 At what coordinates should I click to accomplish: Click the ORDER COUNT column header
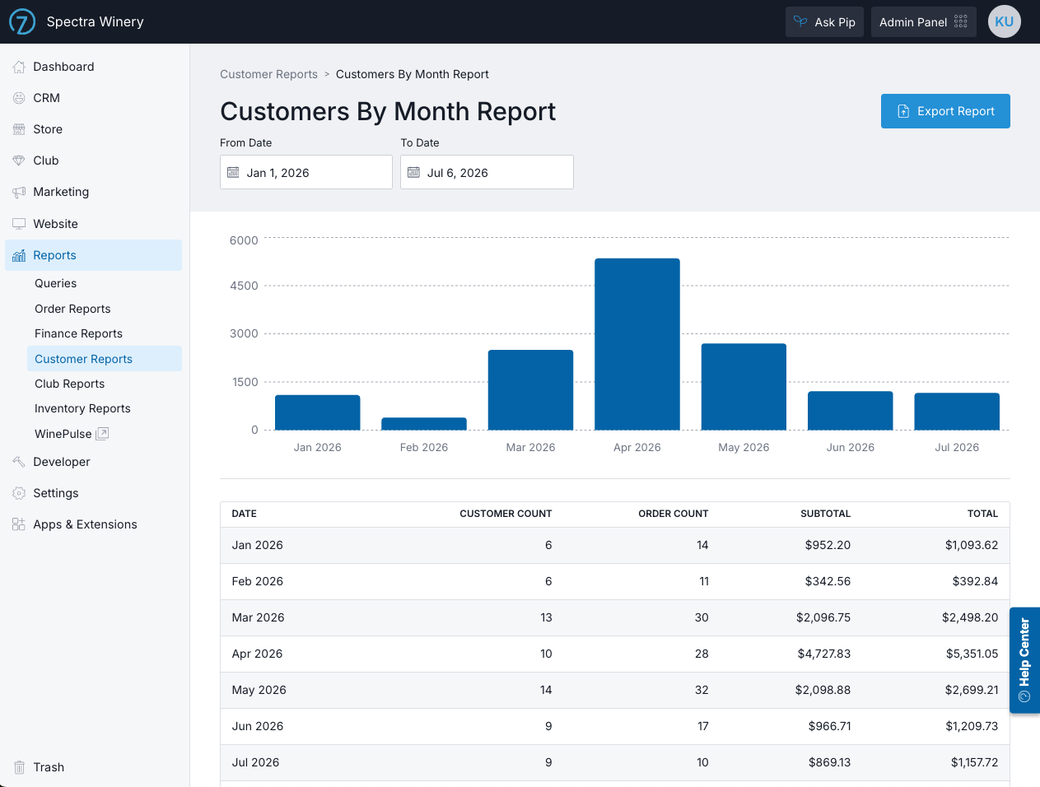point(674,514)
